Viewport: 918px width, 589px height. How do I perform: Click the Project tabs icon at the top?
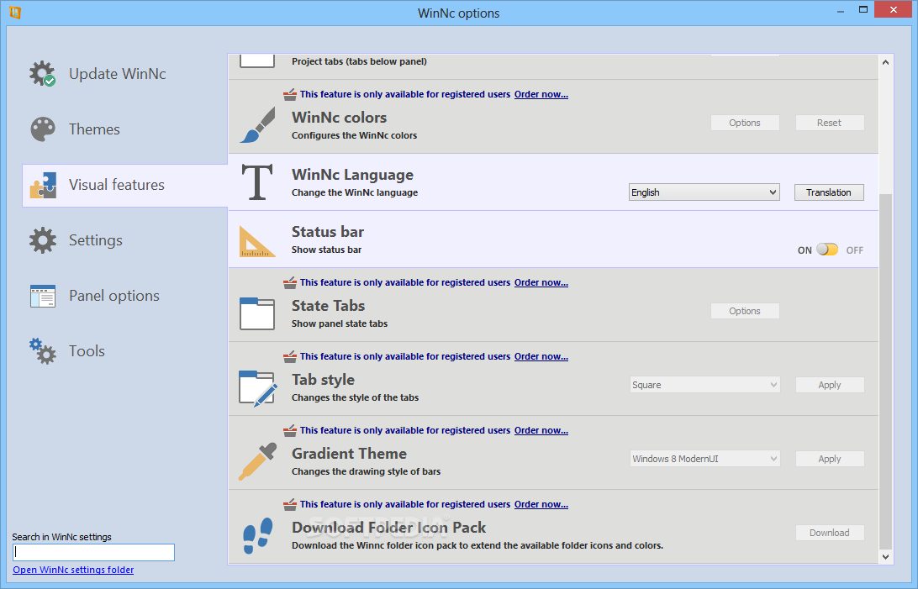point(257,60)
